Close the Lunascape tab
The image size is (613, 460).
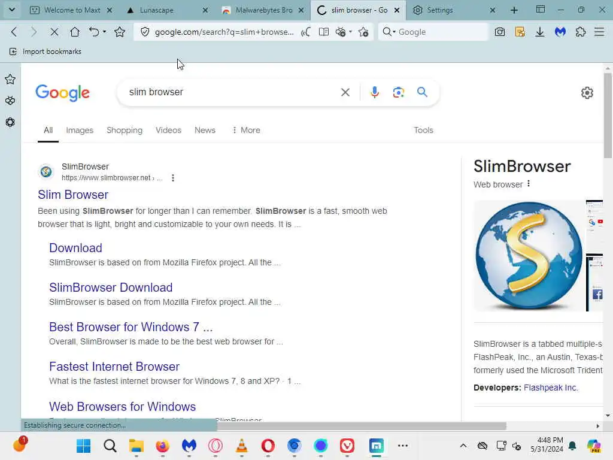(205, 10)
